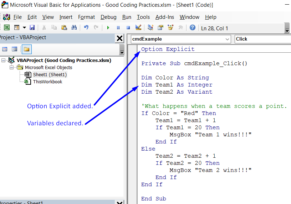The width and height of the screenshot is (291, 204).
Task: Toggle Folders button in Project pane
Action: [x=26, y=49]
